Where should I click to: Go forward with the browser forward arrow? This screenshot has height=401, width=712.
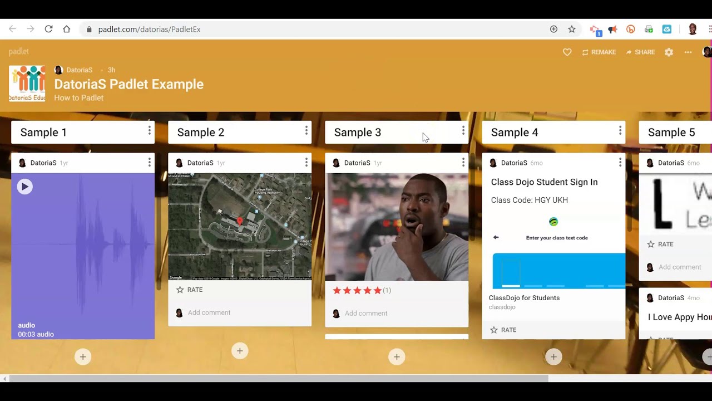[31, 29]
